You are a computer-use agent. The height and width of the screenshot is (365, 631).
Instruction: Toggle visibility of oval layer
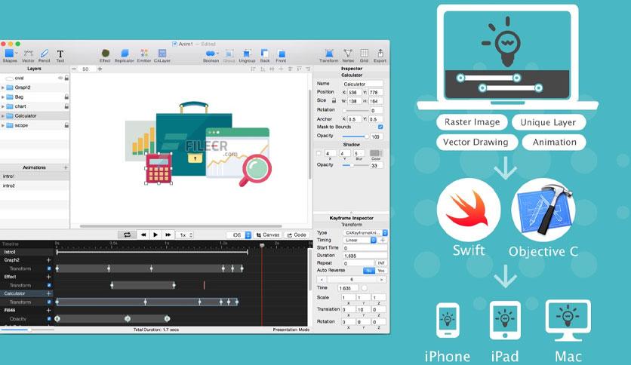tap(60, 78)
